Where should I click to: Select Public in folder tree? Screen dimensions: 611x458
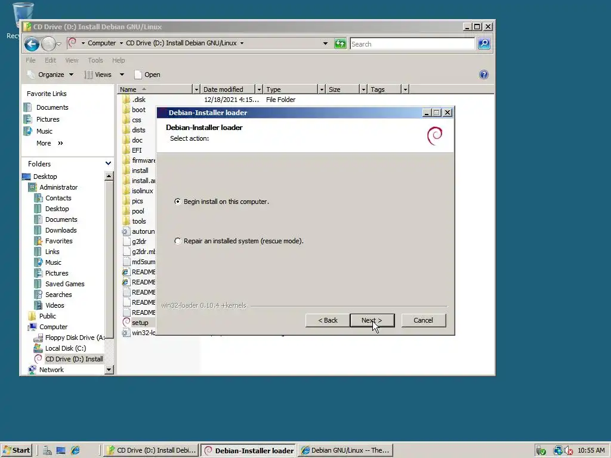pos(42,316)
